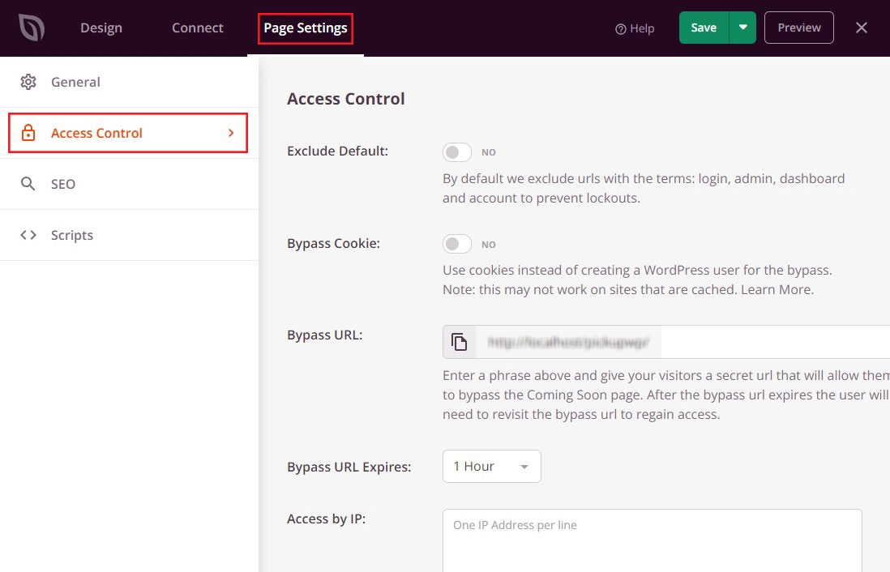
Task: Expand Access Control chevron arrow
Action: coord(231,133)
